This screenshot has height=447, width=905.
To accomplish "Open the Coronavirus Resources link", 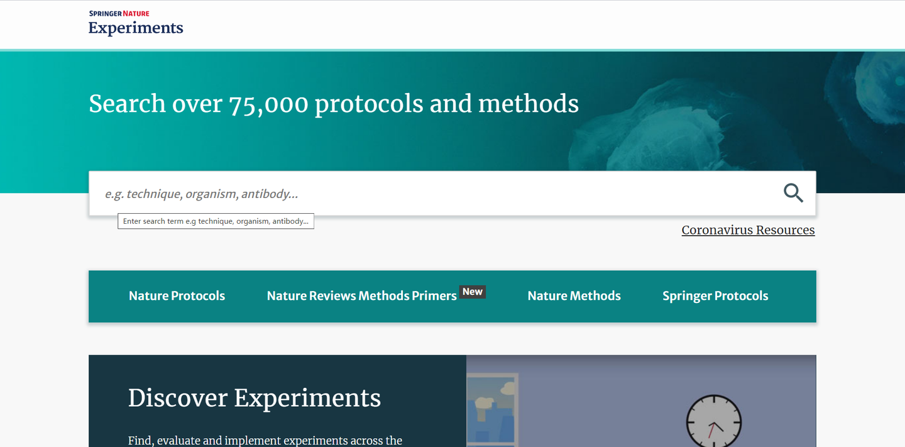I will 748,230.
